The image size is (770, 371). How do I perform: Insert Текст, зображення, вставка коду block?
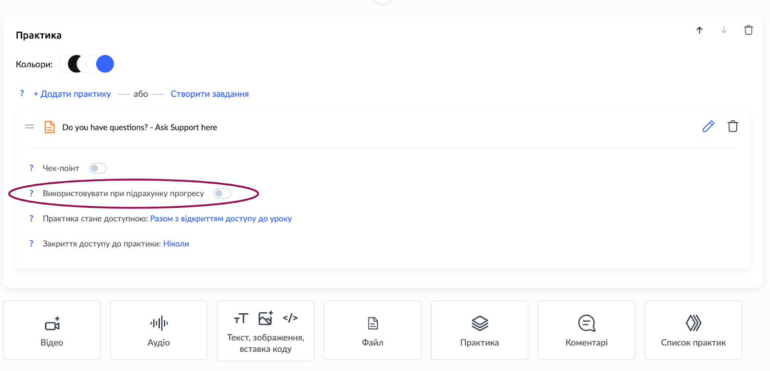266,331
